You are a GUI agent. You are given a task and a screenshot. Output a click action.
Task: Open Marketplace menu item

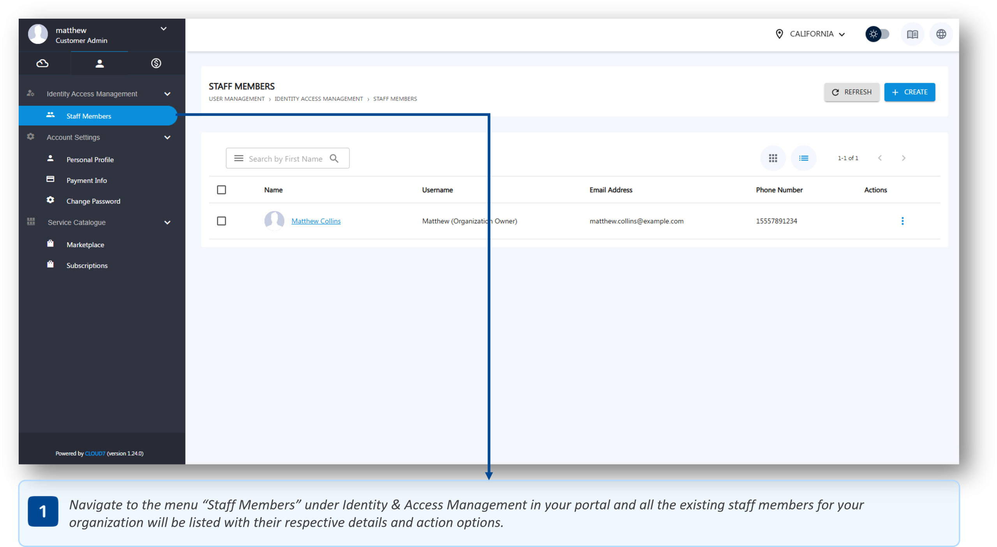click(85, 245)
